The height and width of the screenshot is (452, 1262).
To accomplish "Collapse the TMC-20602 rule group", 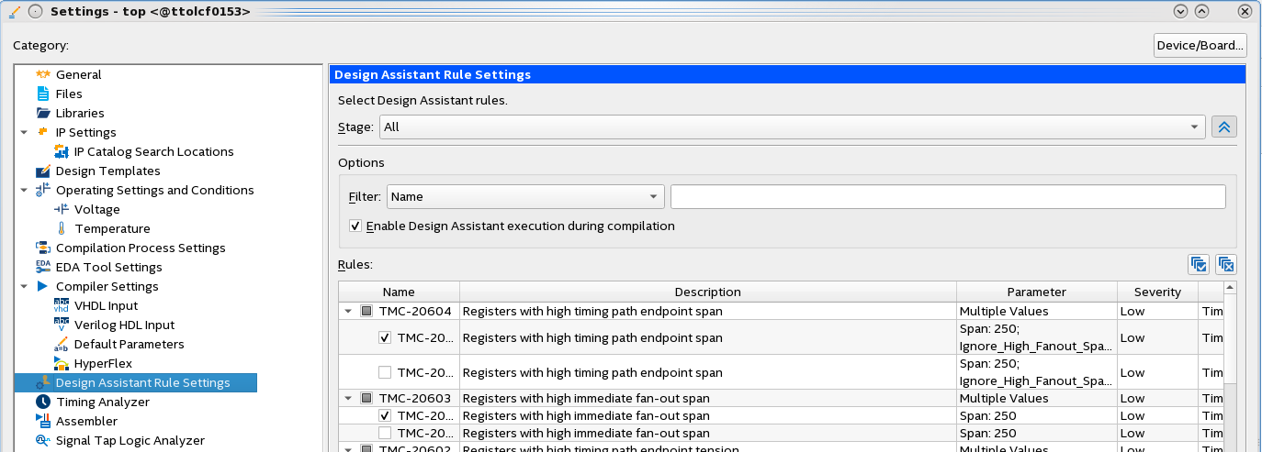I will 348,448.
